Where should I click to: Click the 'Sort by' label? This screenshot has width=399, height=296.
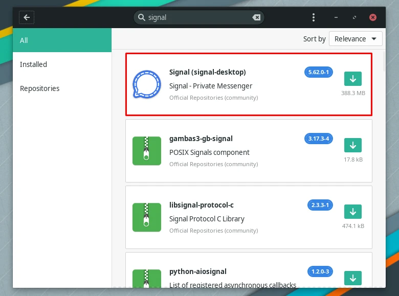point(314,39)
